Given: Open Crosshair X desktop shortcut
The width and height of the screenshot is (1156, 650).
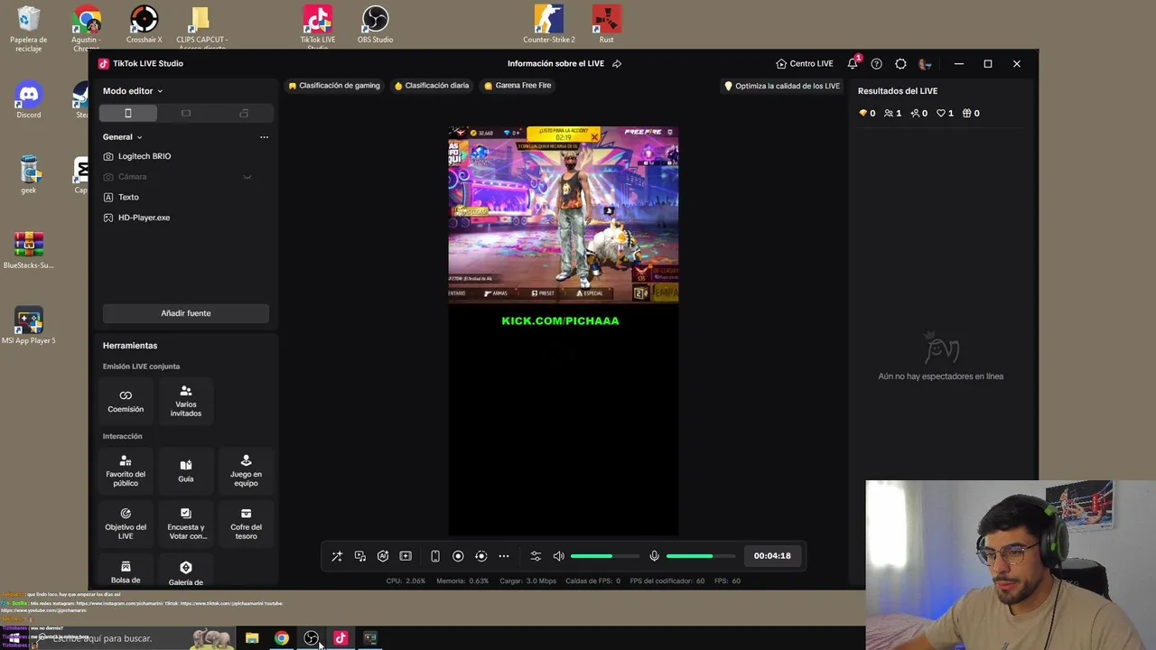Looking at the screenshot, I should point(144,25).
